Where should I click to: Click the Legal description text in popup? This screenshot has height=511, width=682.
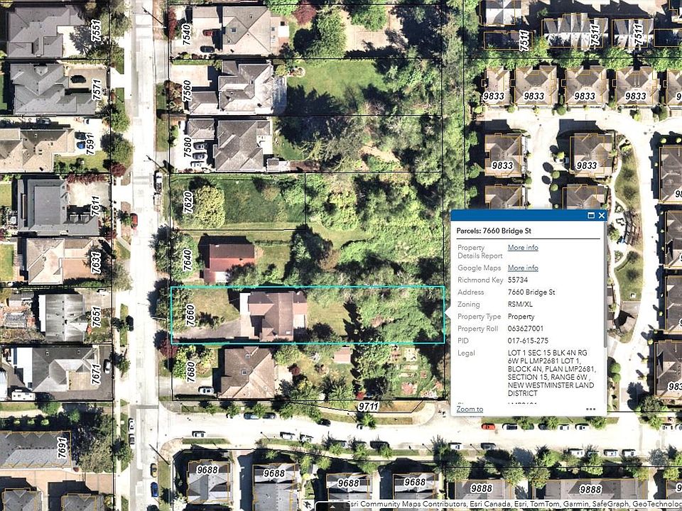click(x=551, y=373)
